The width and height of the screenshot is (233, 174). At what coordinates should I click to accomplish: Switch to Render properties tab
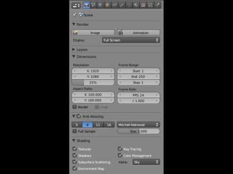coord(86,5)
